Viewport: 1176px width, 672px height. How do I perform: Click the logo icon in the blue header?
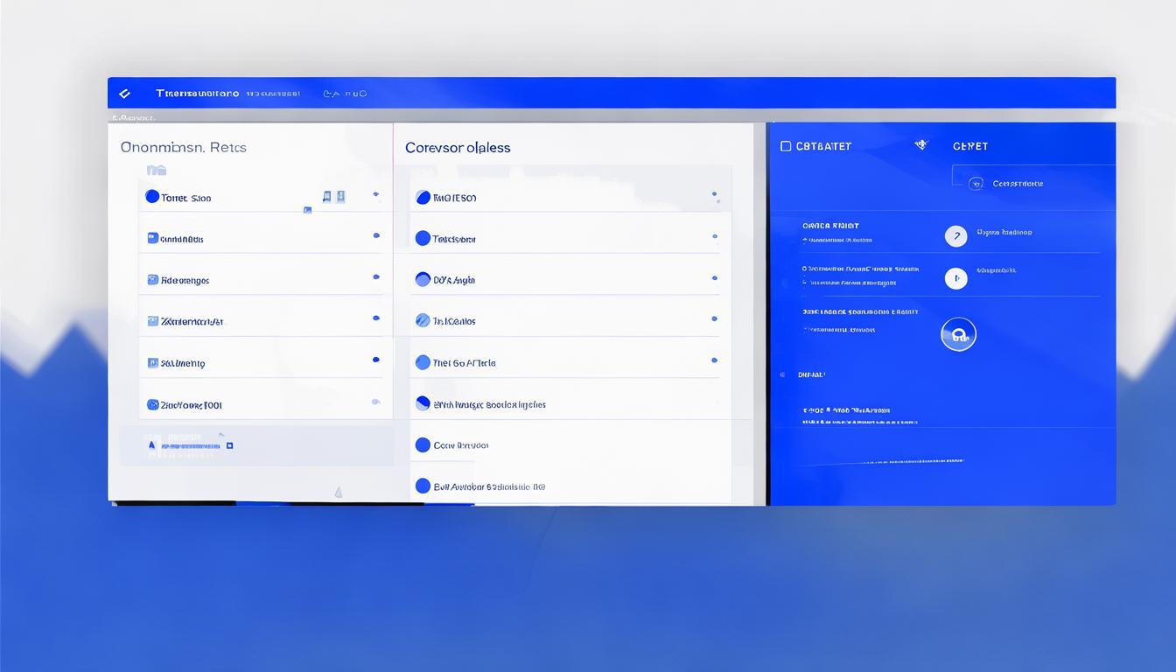point(124,94)
